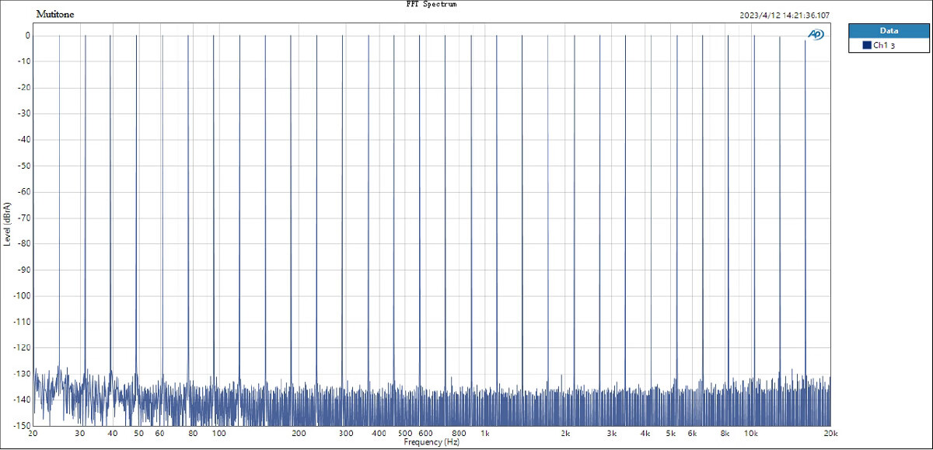The width and height of the screenshot is (933, 450).
Task: Click the Data legend header
Action: click(889, 30)
